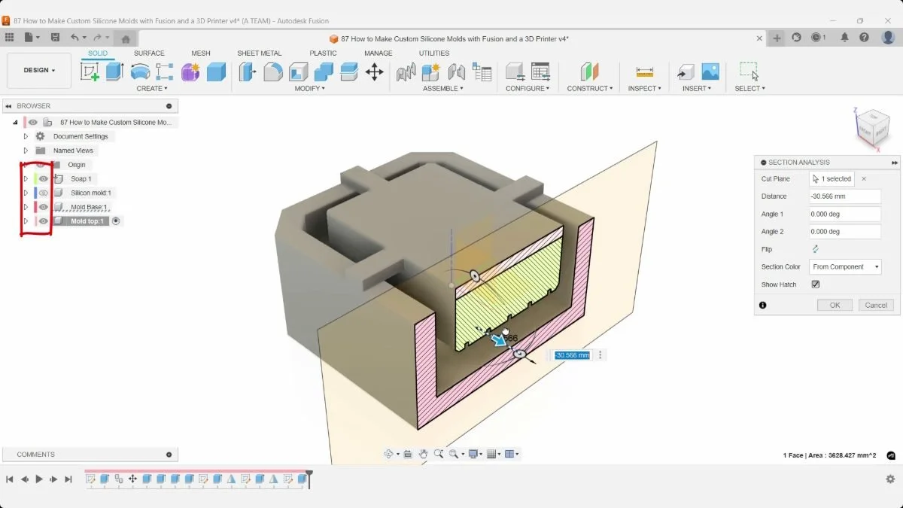
Task: Select the Look At navigation tool
Action: 407,454
